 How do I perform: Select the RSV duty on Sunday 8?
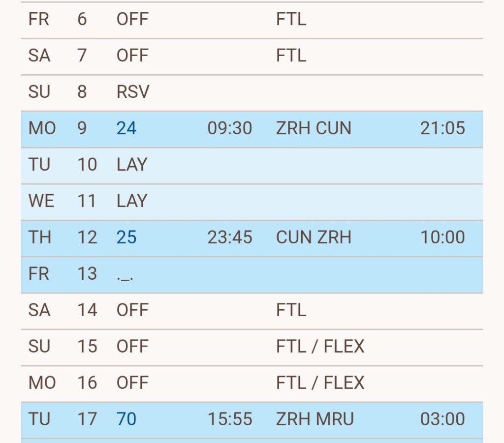click(132, 92)
